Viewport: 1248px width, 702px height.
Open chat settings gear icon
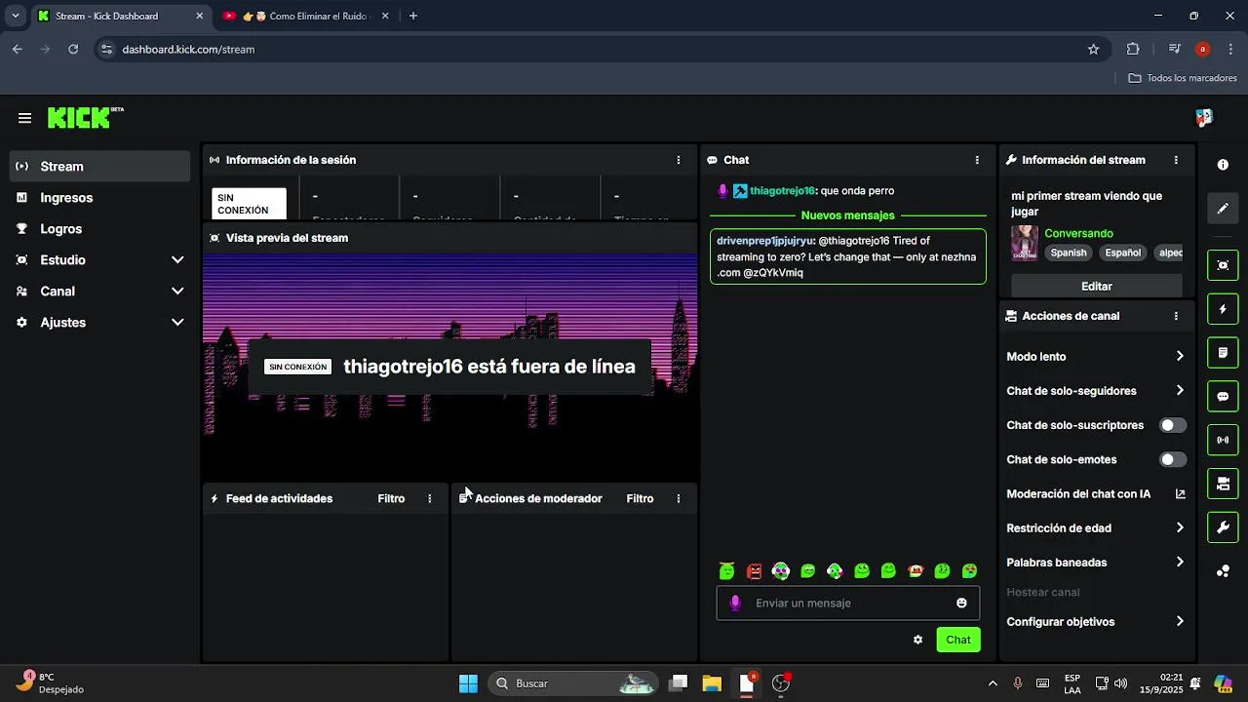(x=917, y=640)
